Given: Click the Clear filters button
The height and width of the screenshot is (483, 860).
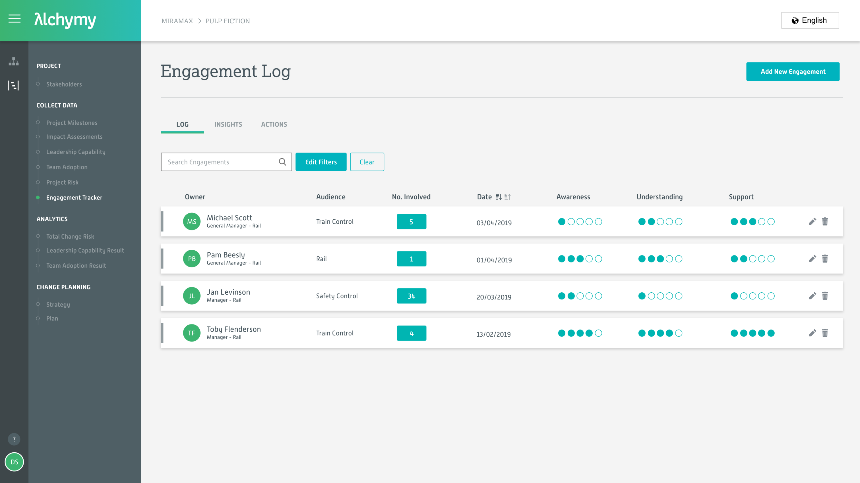Looking at the screenshot, I should click(367, 162).
